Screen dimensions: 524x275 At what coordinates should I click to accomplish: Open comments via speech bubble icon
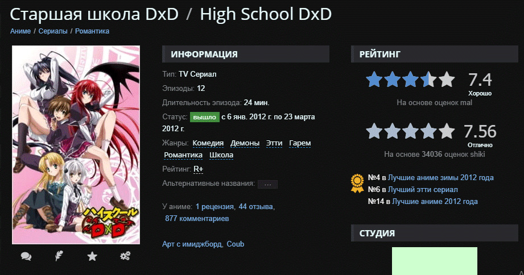26,256
